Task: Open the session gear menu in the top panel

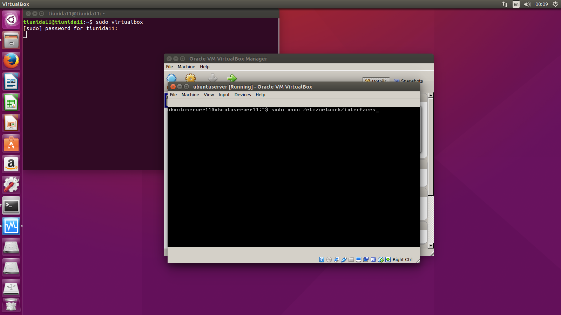Action: click(555, 4)
